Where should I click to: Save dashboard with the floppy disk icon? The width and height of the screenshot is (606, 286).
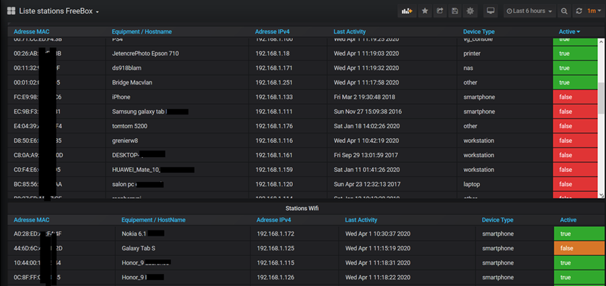point(455,11)
